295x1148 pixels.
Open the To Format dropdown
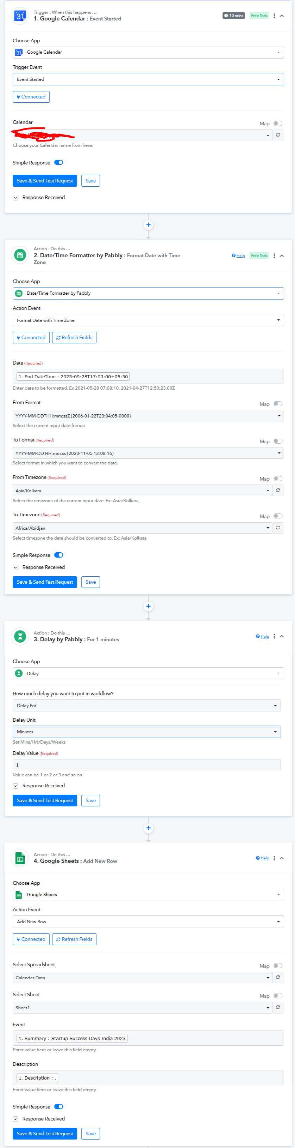coord(148,453)
